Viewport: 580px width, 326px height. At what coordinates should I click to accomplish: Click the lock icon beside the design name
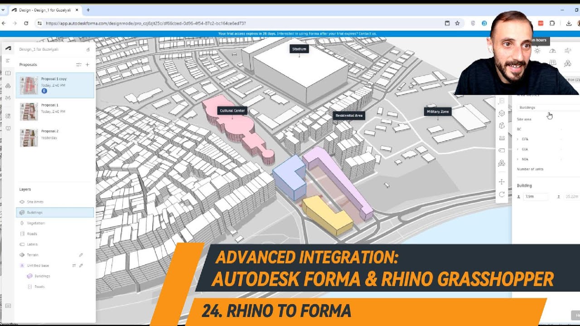(x=88, y=49)
